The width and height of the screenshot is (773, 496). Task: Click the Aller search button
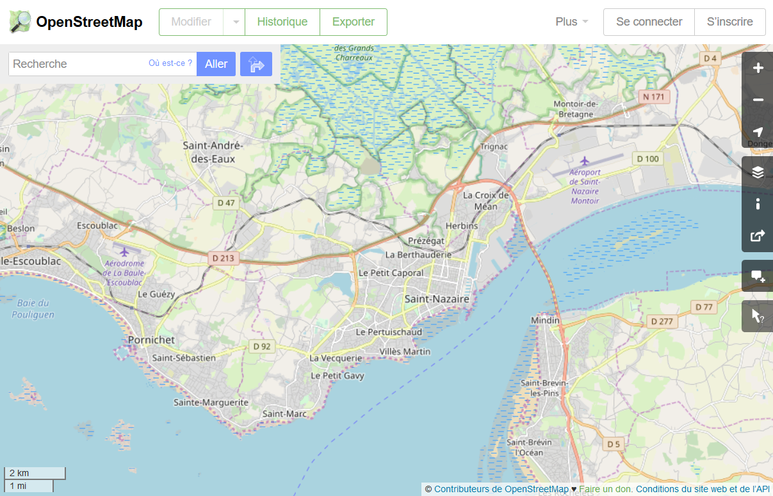(x=216, y=64)
